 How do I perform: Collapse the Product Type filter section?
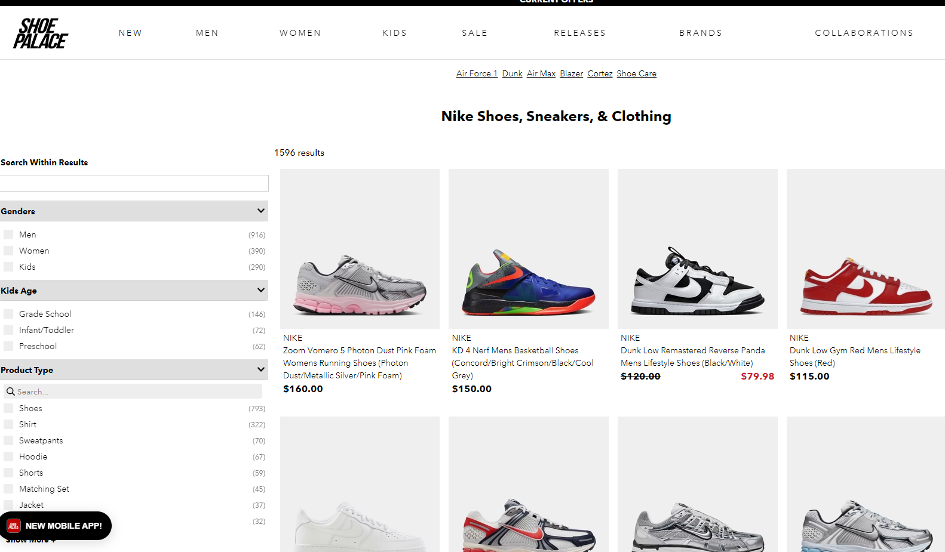point(260,369)
